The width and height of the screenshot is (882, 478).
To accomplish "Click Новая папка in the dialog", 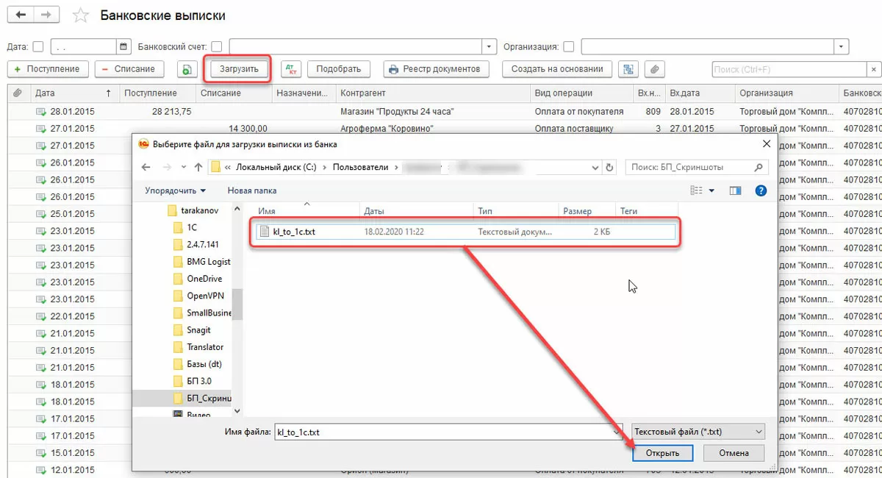I will click(x=252, y=190).
